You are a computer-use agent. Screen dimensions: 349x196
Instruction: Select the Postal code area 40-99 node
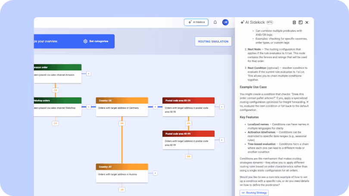click(189, 140)
